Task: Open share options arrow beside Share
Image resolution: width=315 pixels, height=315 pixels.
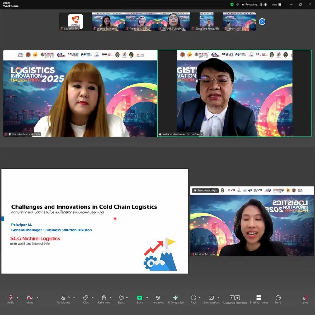Action: 147,297
